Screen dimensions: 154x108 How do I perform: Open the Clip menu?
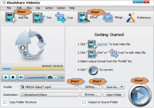click(38, 8)
